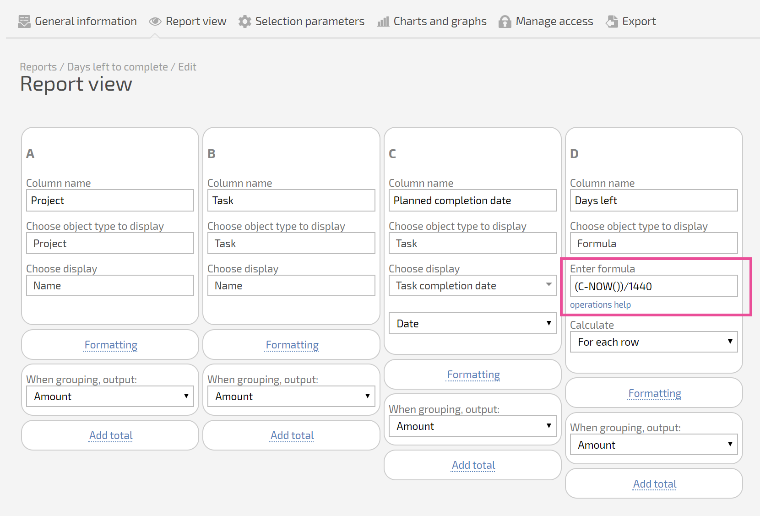The width and height of the screenshot is (760, 516).
Task: Edit column B name field Task
Action: pyautogui.click(x=291, y=201)
